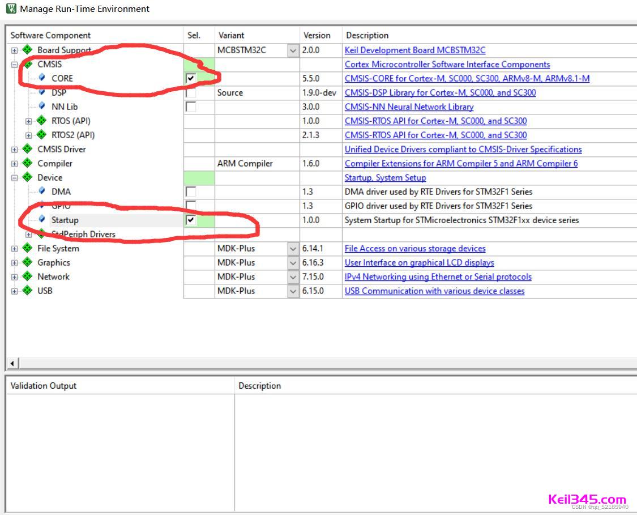Open the CMSIS-NN Neural Network Library link
The height and width of the screenshot is (515, 637).
[409, 107]
